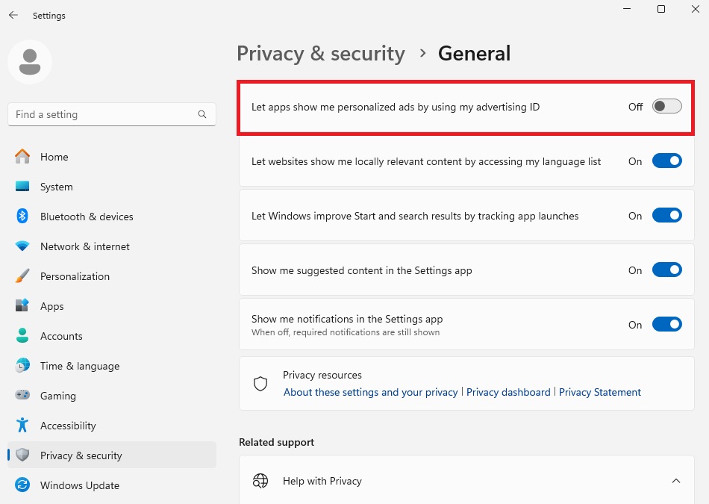
Task: Click the System monitor icon
Action: pyautogui.click(x=22, y=187)
